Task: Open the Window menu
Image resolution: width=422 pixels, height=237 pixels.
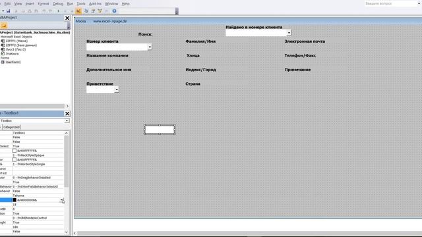Action: tap(111, 4)
